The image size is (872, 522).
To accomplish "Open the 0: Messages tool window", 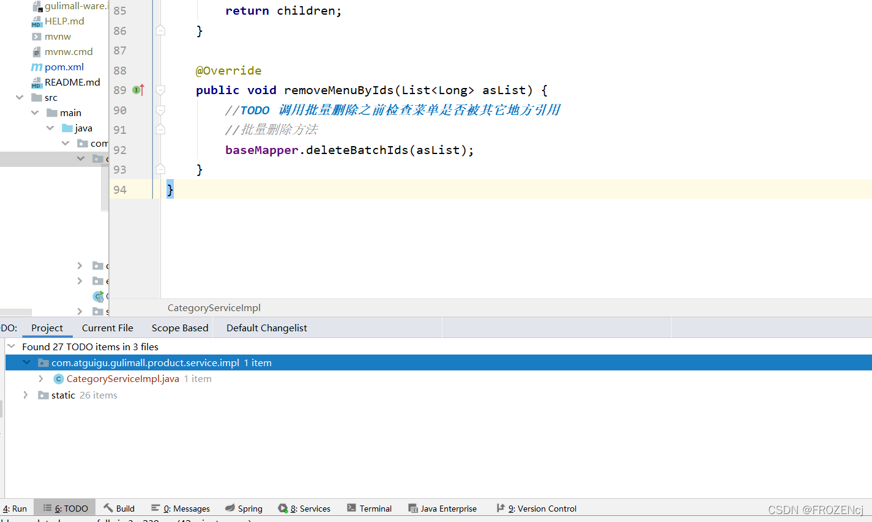I will click(x=181, y=509).
